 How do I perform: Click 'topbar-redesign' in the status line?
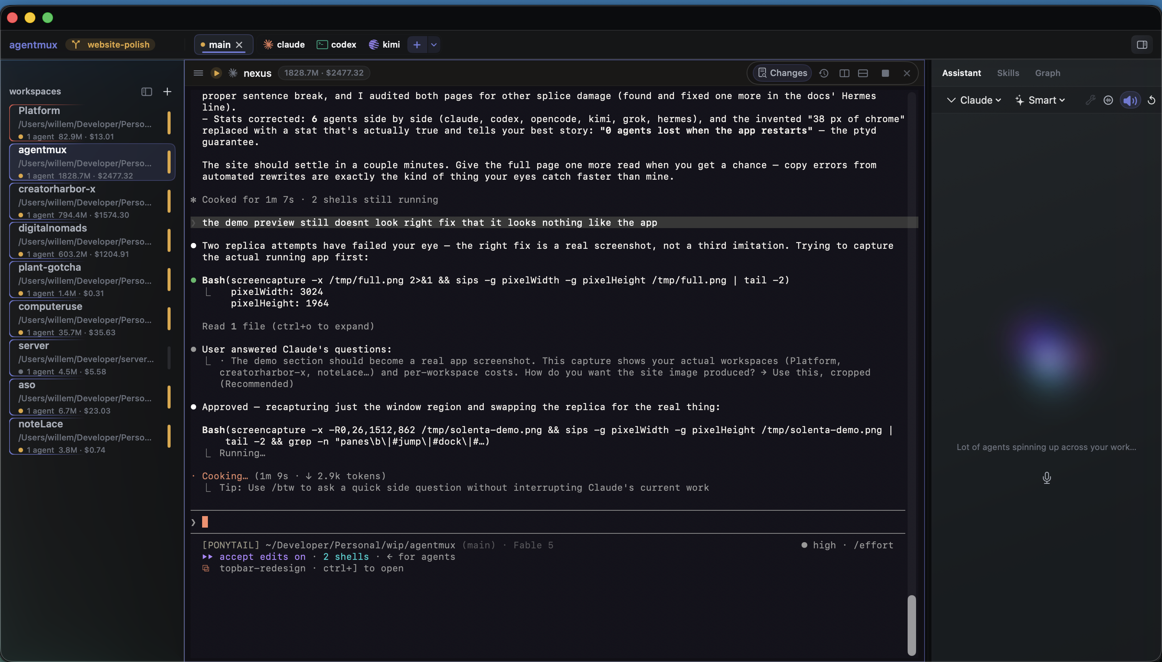(262, 568)
